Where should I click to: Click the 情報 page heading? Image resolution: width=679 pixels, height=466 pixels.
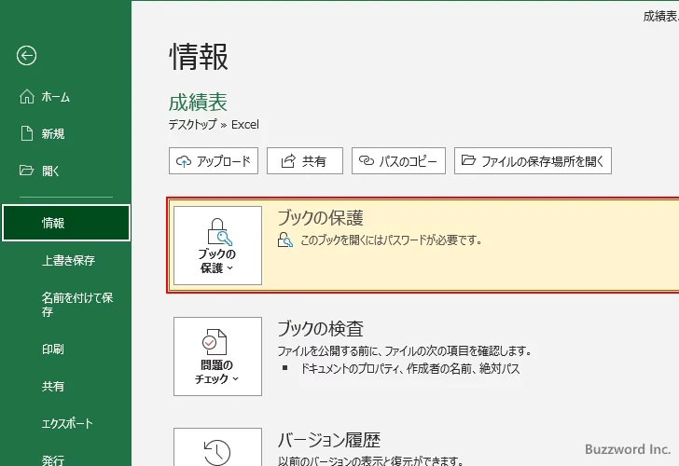(199, 57)
